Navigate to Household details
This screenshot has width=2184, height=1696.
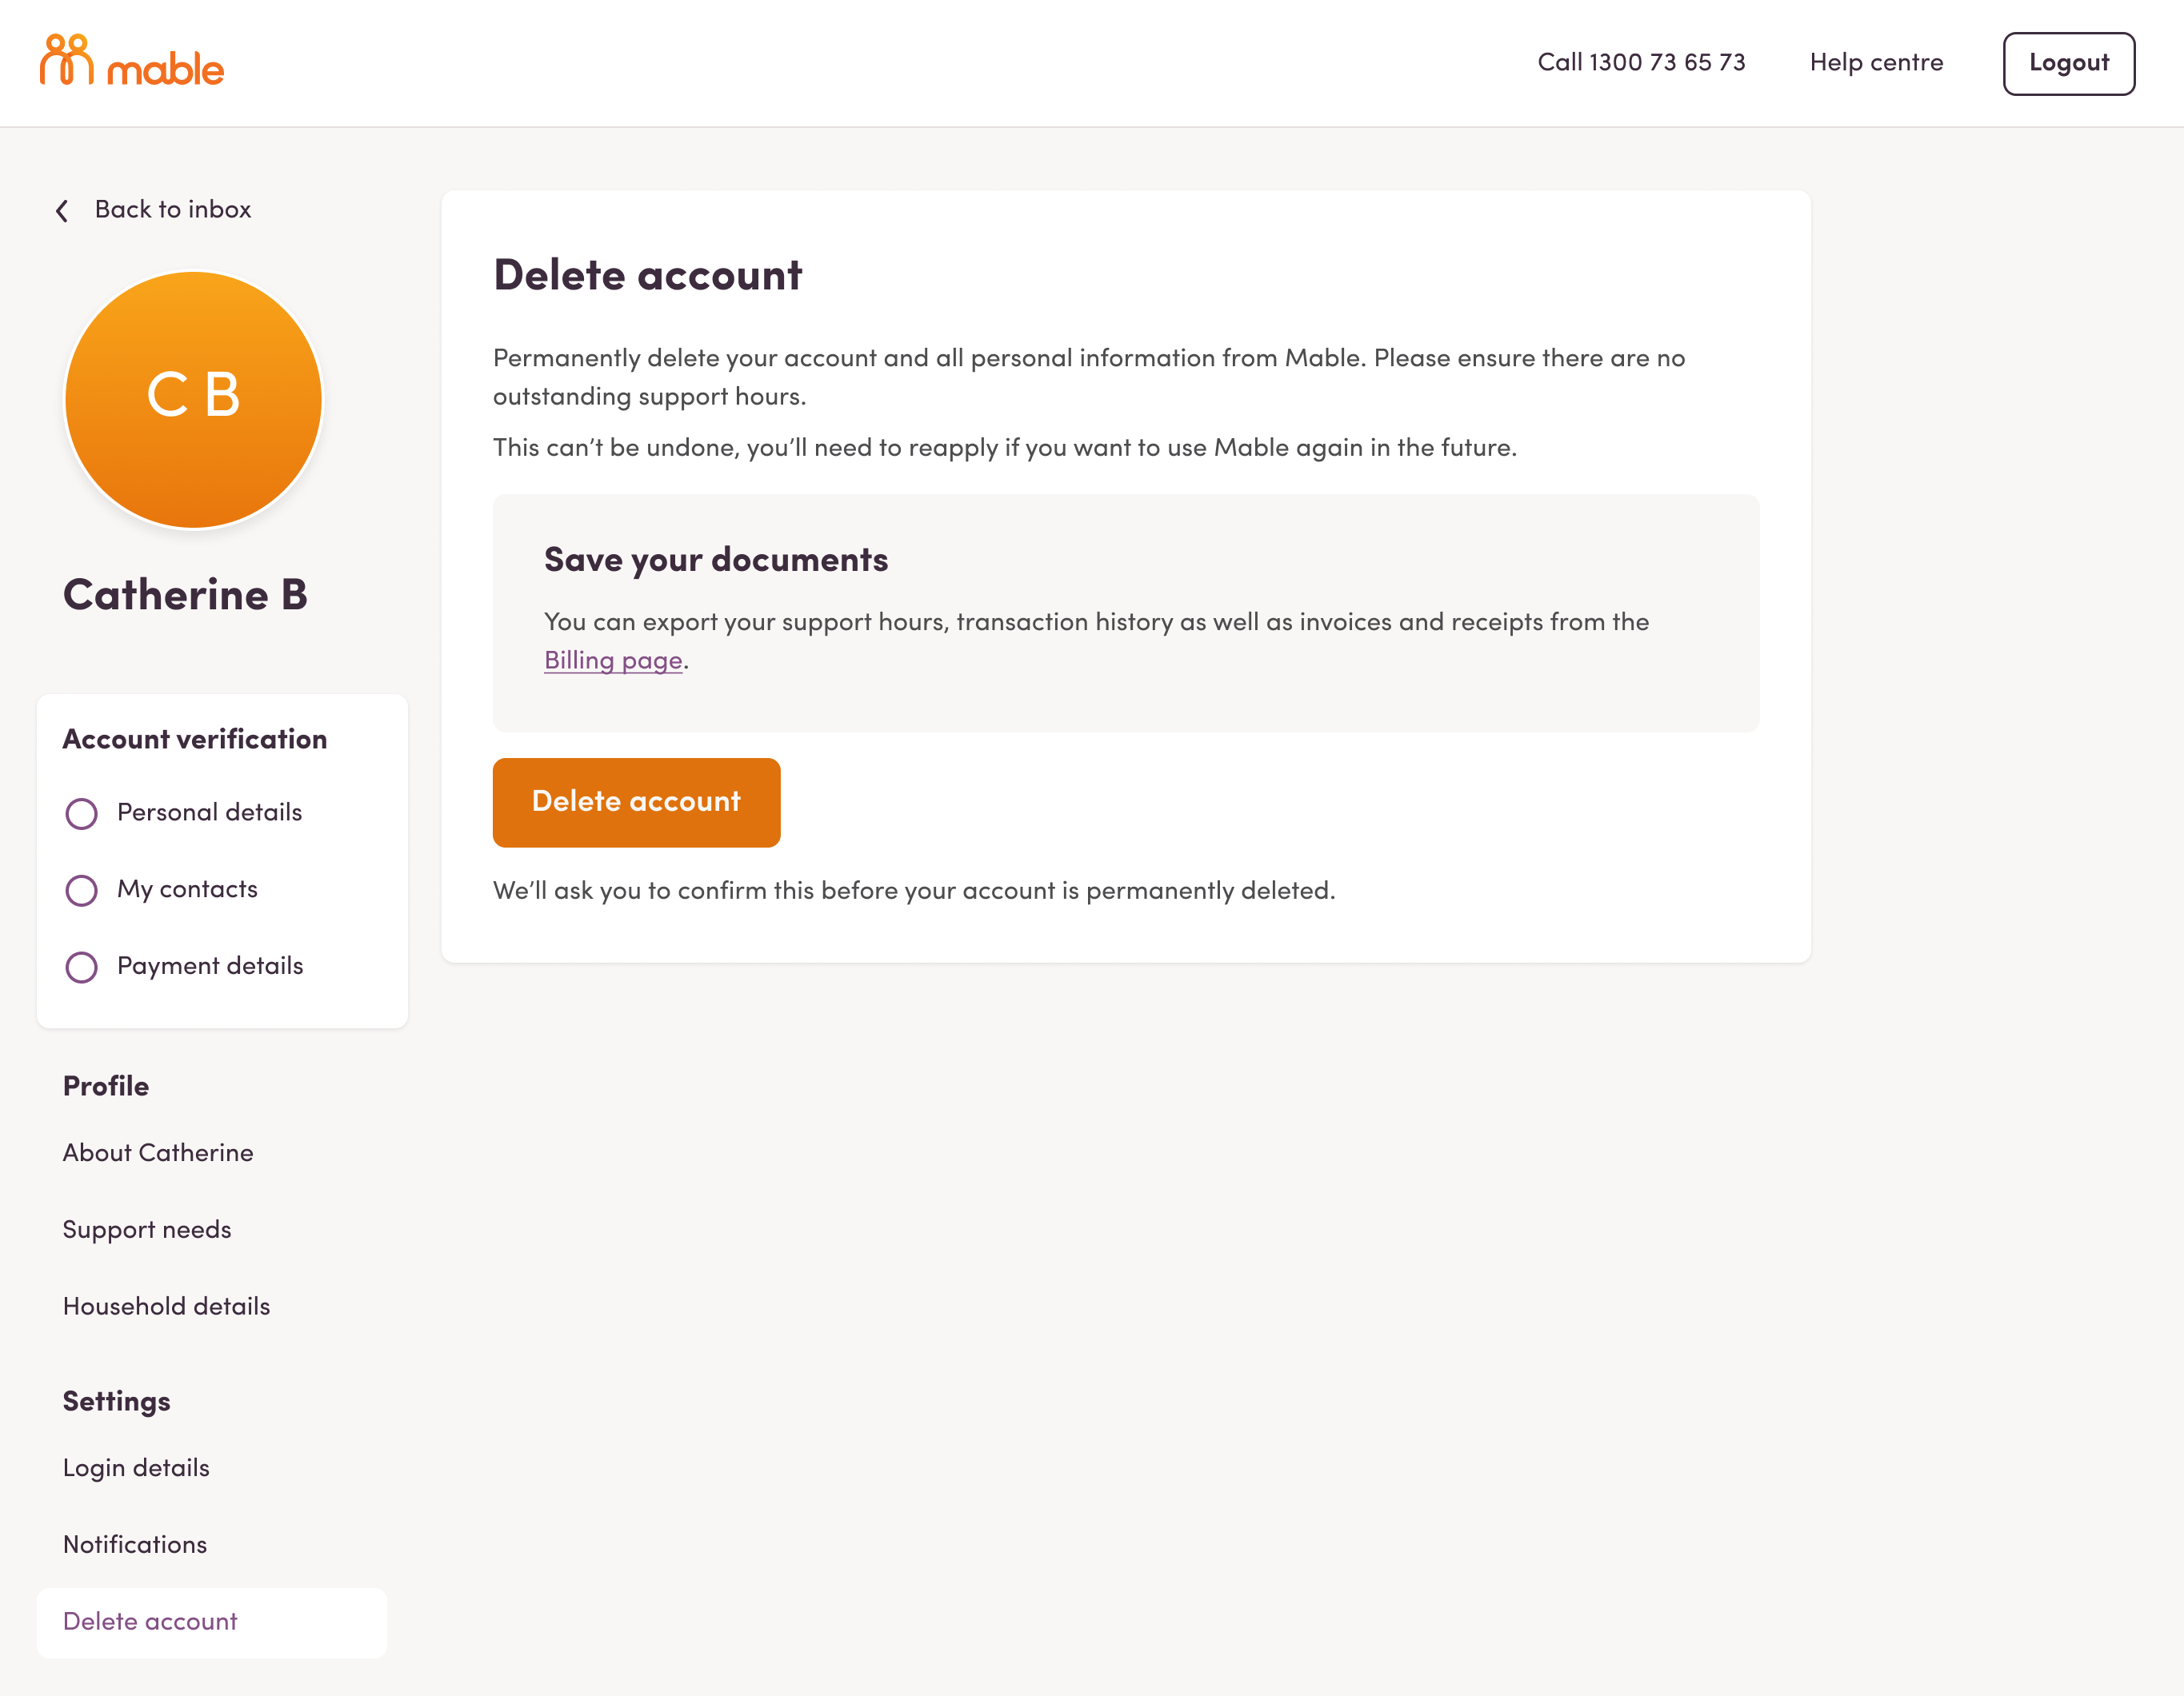[166, 1307]
